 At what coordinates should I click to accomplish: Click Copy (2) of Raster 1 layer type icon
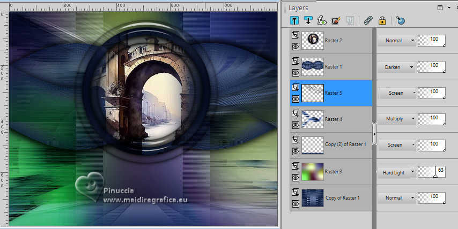(x=296, y=140)
